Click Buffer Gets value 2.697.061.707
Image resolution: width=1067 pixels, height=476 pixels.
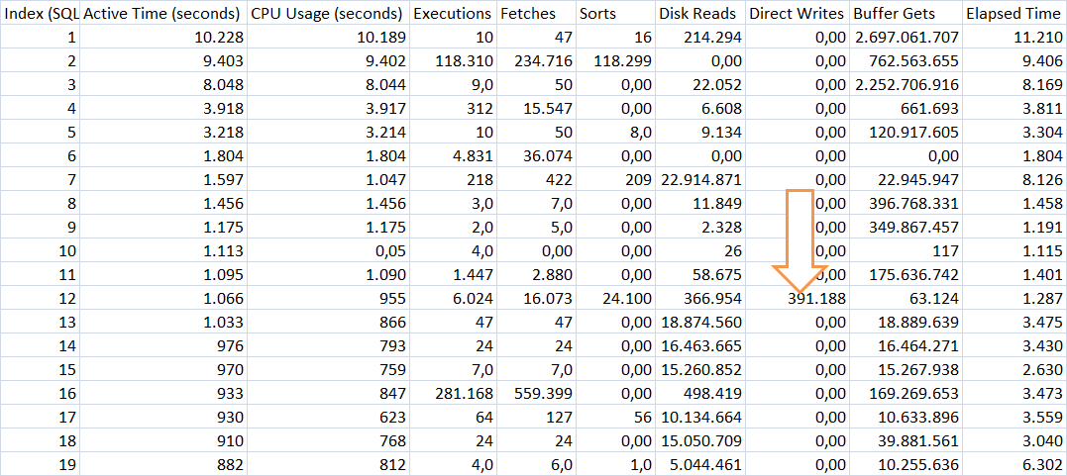point(906,38)
